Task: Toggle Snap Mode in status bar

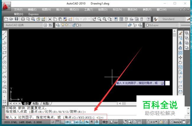Action: click(53, 122)
